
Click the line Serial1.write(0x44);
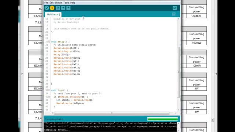pos(67,74)
